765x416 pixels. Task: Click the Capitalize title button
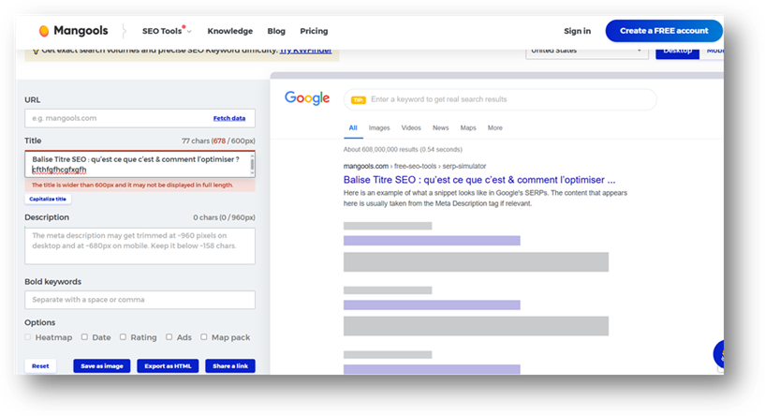(x=48, y=199)
